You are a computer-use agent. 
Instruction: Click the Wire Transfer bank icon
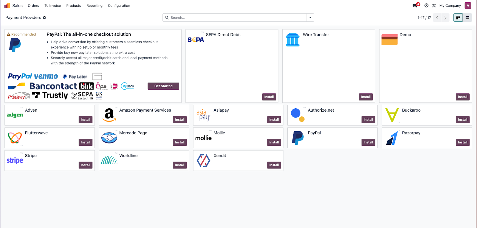coord(292,40)
